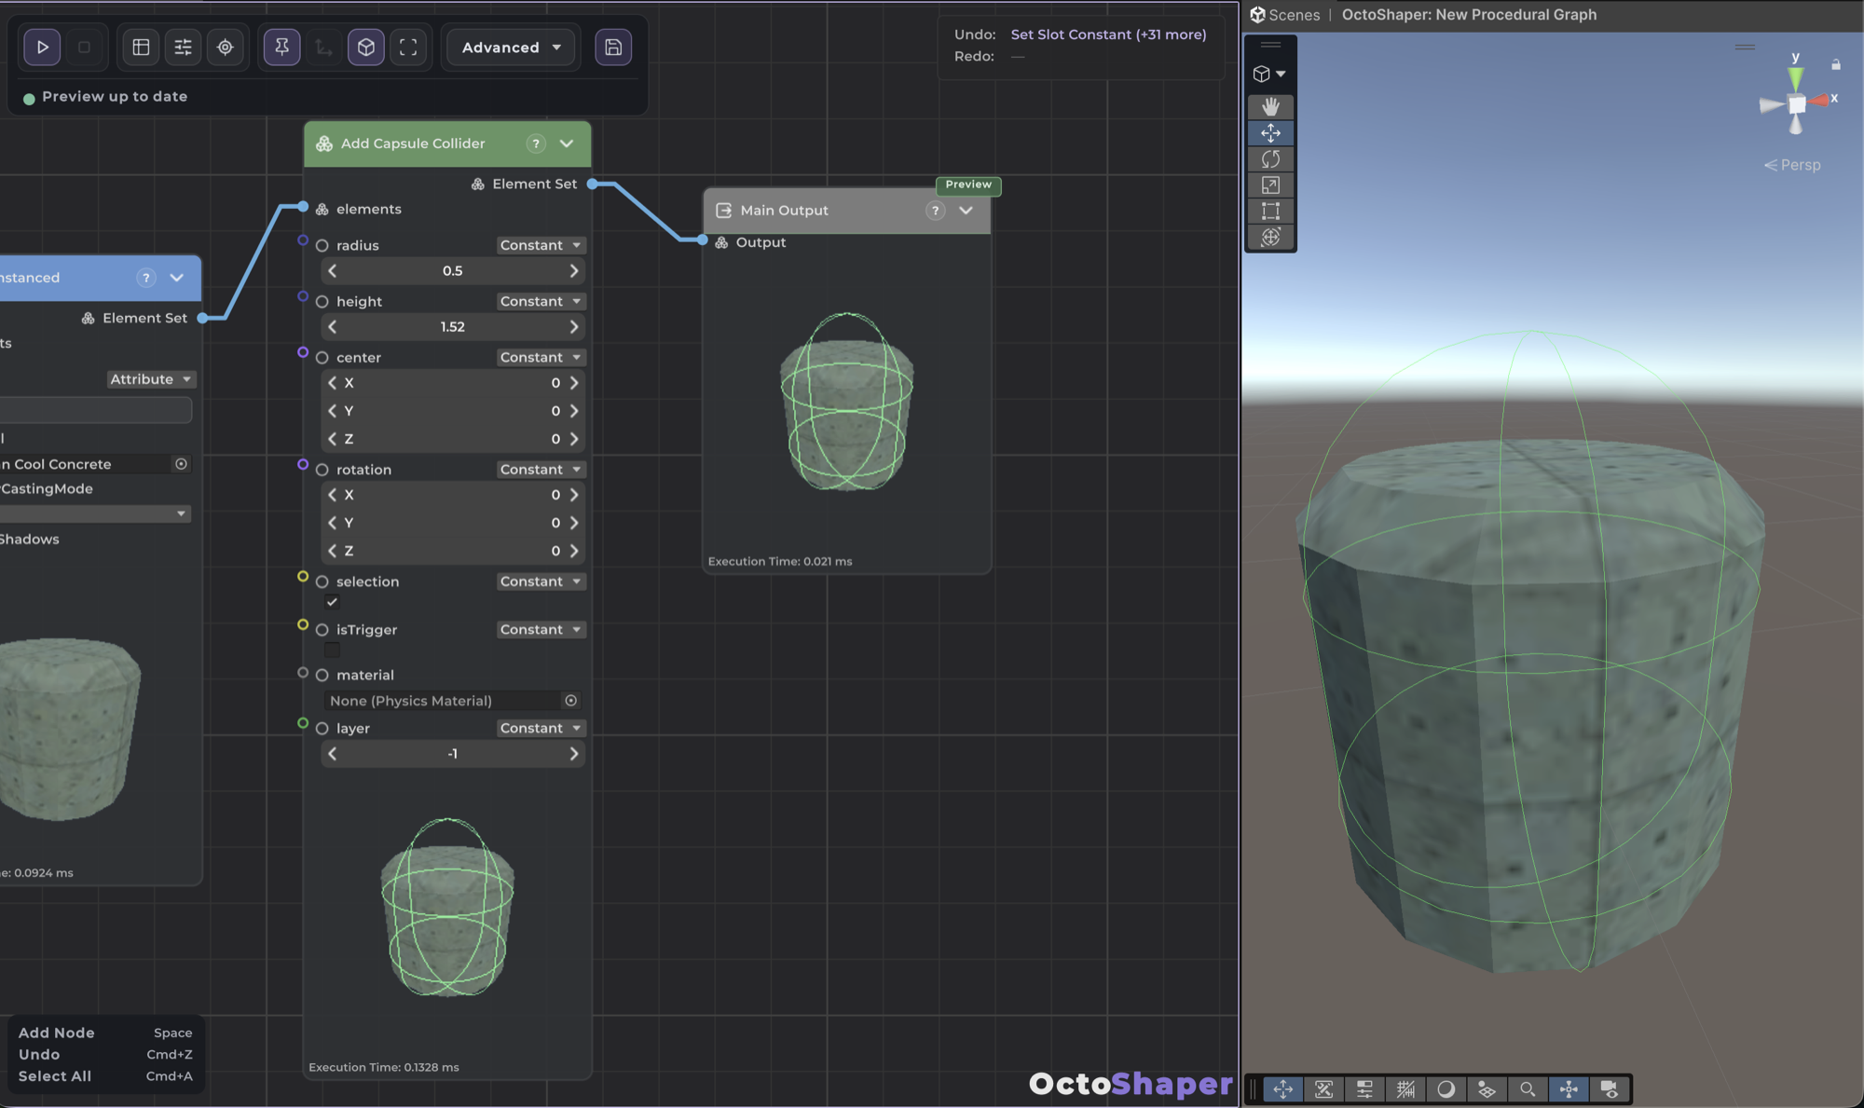Viewport: 1864px width, 1108px height.
Task: Select the Hand view tool in Scene view
Action: pos(1270,107)
